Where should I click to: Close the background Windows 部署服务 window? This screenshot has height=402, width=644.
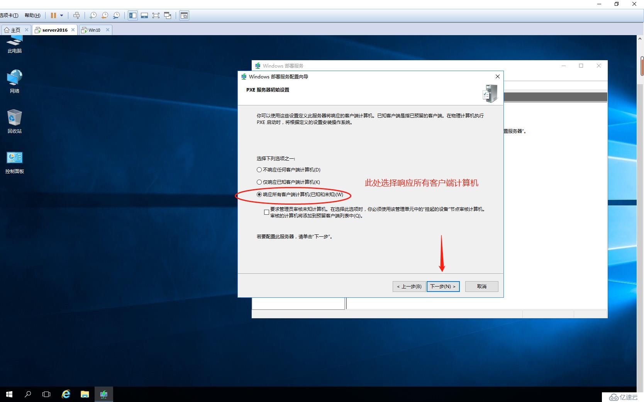[599, 66]
